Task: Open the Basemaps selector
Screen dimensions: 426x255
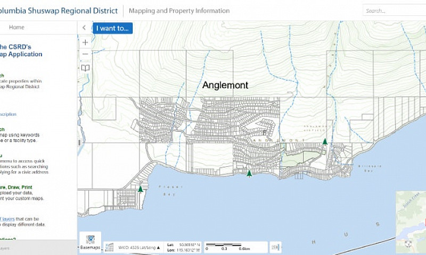Action: tap(90, 242)
